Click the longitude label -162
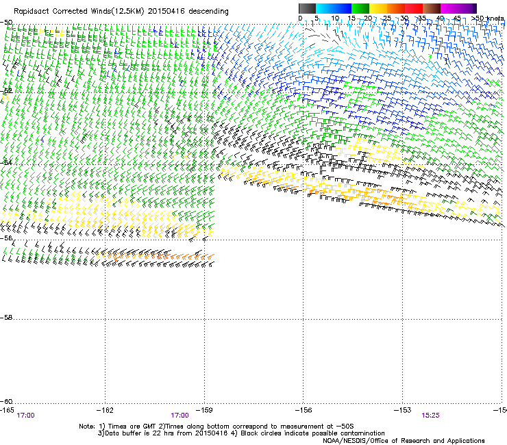The image size is (507, 445). (x=105, y=410)
